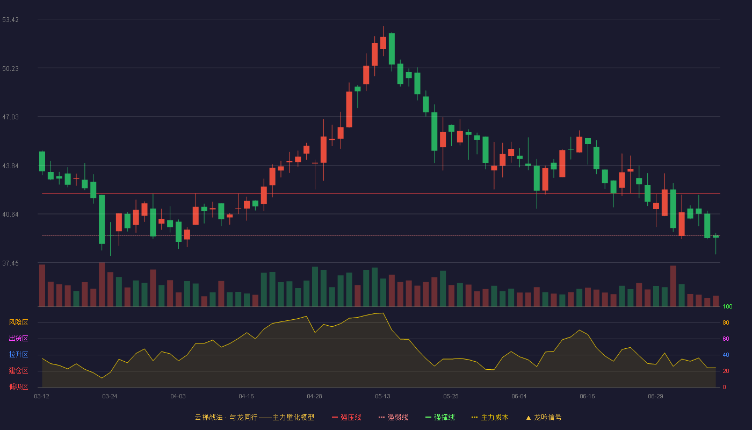Click the 拉升区 zone label
The image size is (752, 430).
18,355
